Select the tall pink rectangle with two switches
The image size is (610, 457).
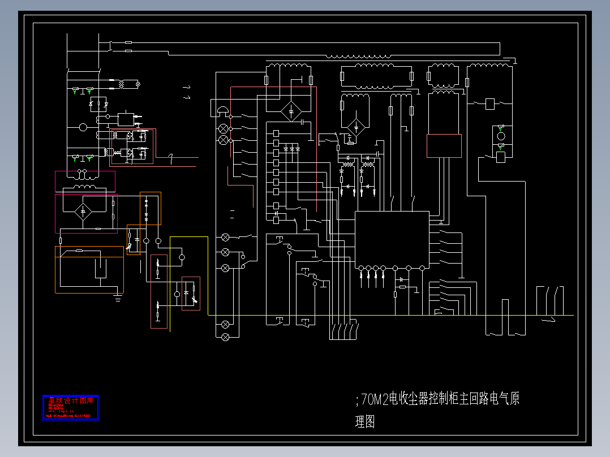click(x=159, y=292)
